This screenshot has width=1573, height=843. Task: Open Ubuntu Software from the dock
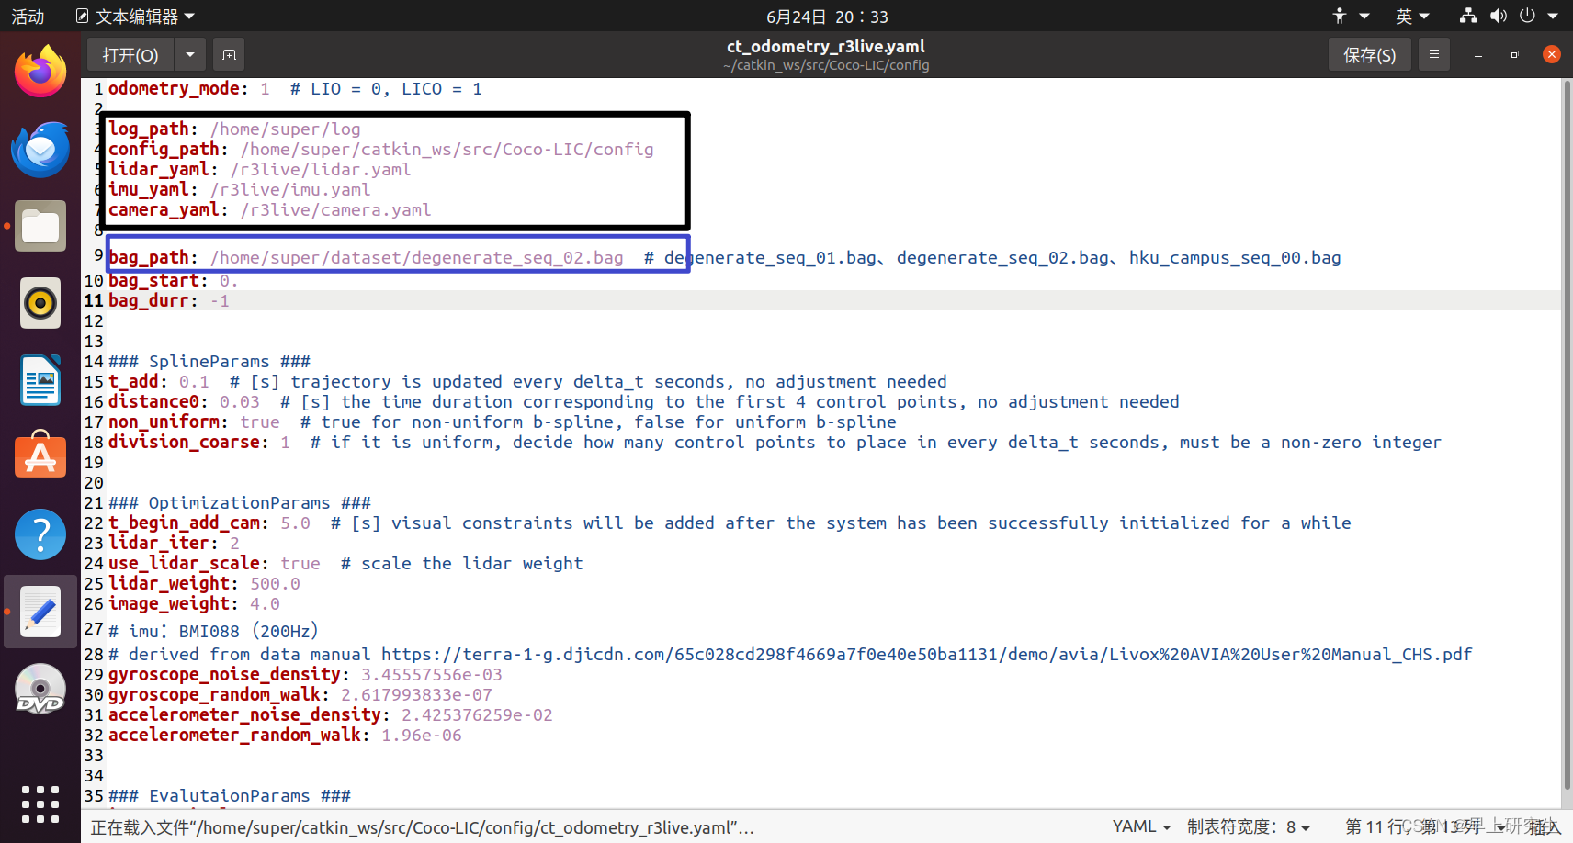pyautogui.click(x=40, y=456)
